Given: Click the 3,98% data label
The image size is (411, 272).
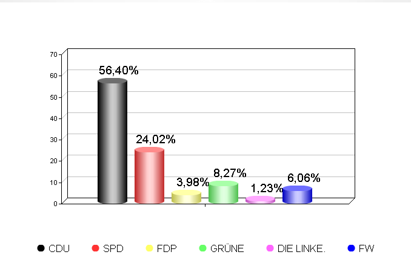Looking at the screenshot, I should [193, 182].
